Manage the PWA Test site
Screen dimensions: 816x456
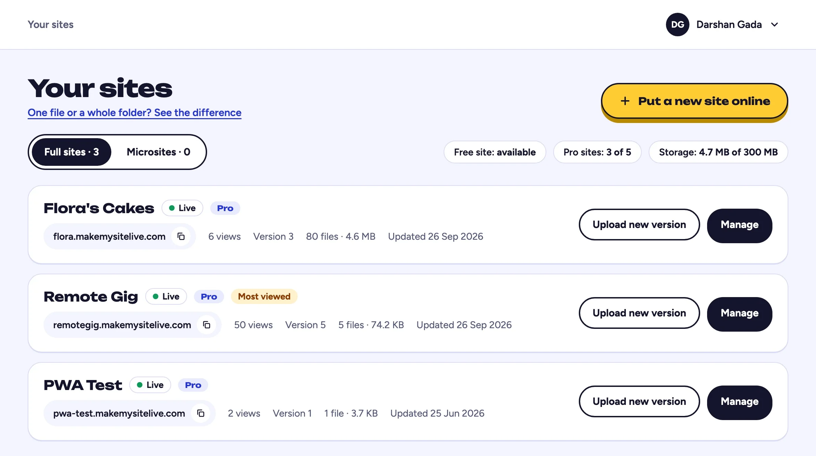click(740, 402)
